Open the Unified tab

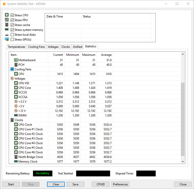point(77,47)
